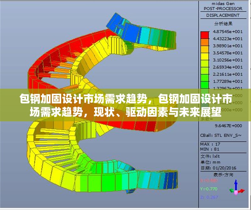Toggle the MAX : 17 value display
This screenshot has width=251, height=210.
210,145
